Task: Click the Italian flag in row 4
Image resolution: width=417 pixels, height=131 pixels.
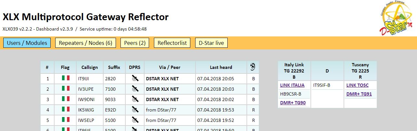Action: click(66, 110)
